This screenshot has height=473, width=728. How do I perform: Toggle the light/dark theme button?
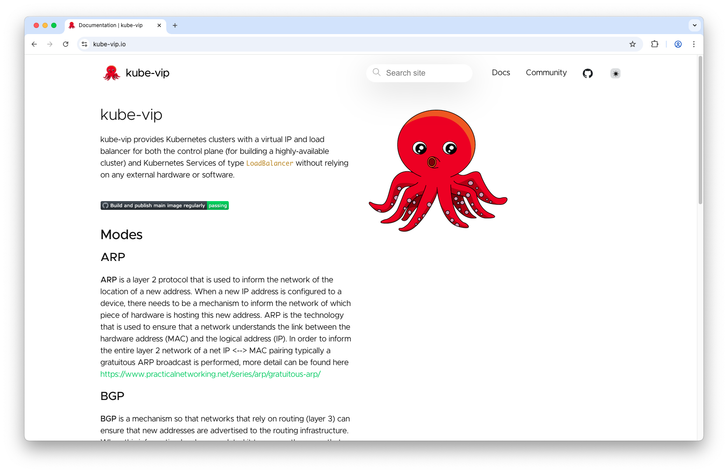[x=615, y=73]
